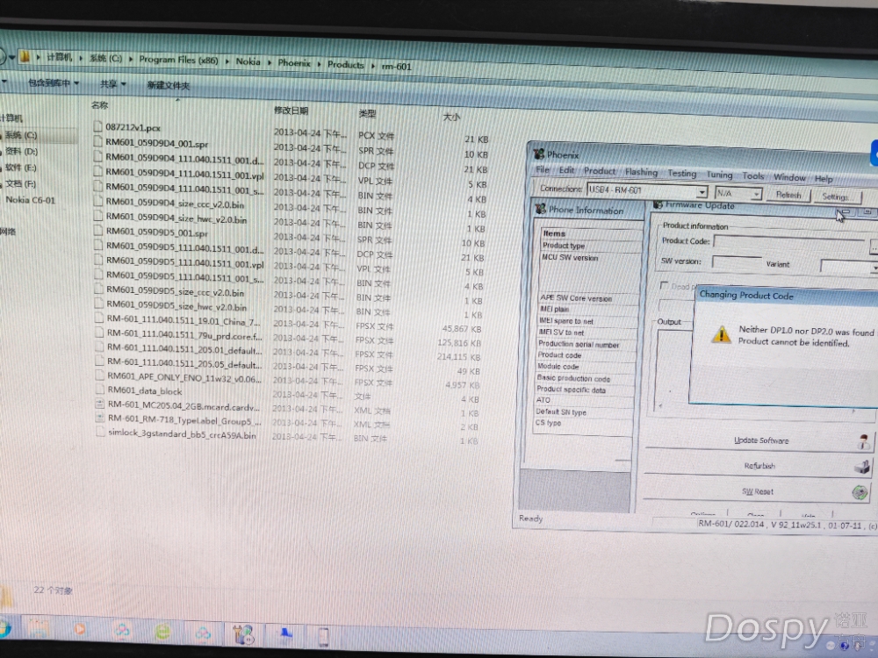Open the Flashing menu
The width and height of the screenshot is (878, 658).
[641, 173]
